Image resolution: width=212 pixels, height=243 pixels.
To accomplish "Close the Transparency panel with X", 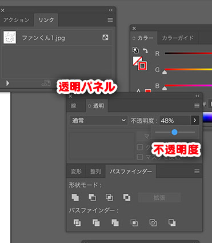I will (70, 96).
